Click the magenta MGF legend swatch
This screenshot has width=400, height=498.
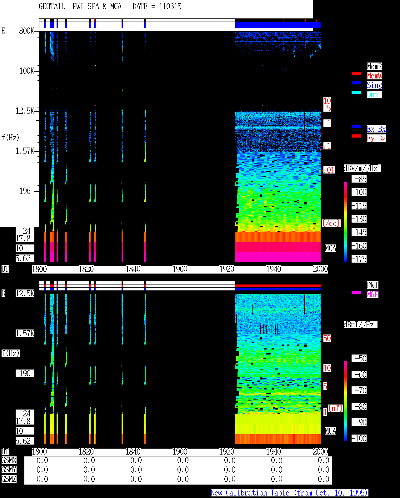pyautogui.click(x=356, y=292)
